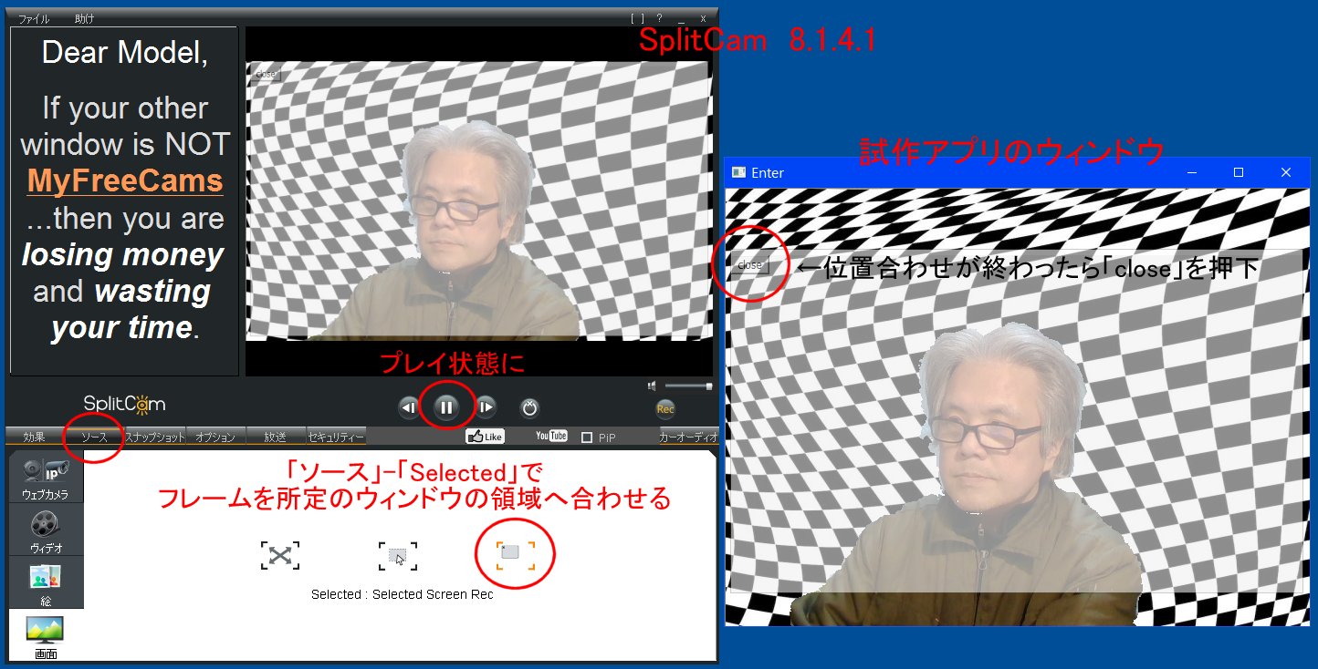Switch to the 効果 tab
The height and width of the screenshot is (669, 1318).
coord(34,437)
